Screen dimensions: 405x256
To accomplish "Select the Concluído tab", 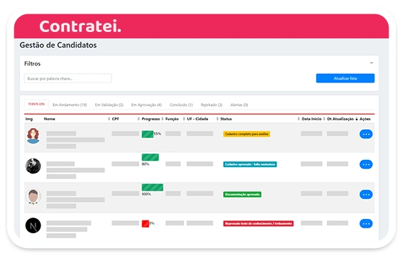I will [x=181, y=105].
